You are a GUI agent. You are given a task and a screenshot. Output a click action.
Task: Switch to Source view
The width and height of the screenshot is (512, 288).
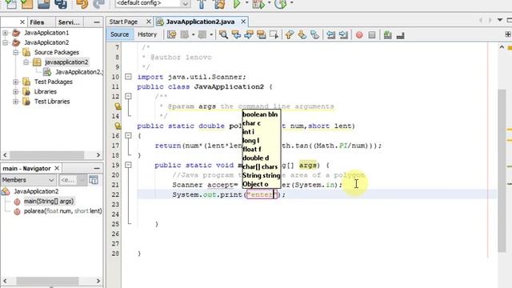tap(119, 34)
